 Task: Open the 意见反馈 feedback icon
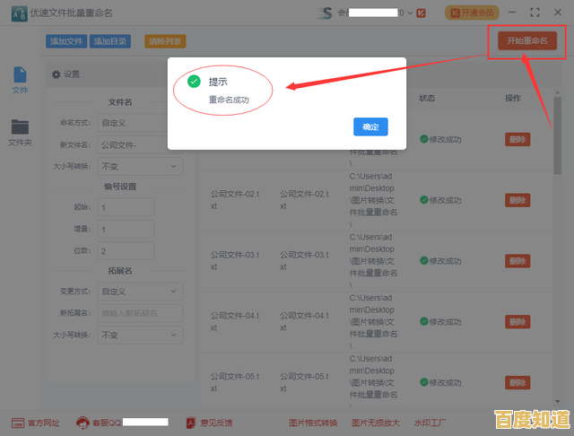[191, 423]
